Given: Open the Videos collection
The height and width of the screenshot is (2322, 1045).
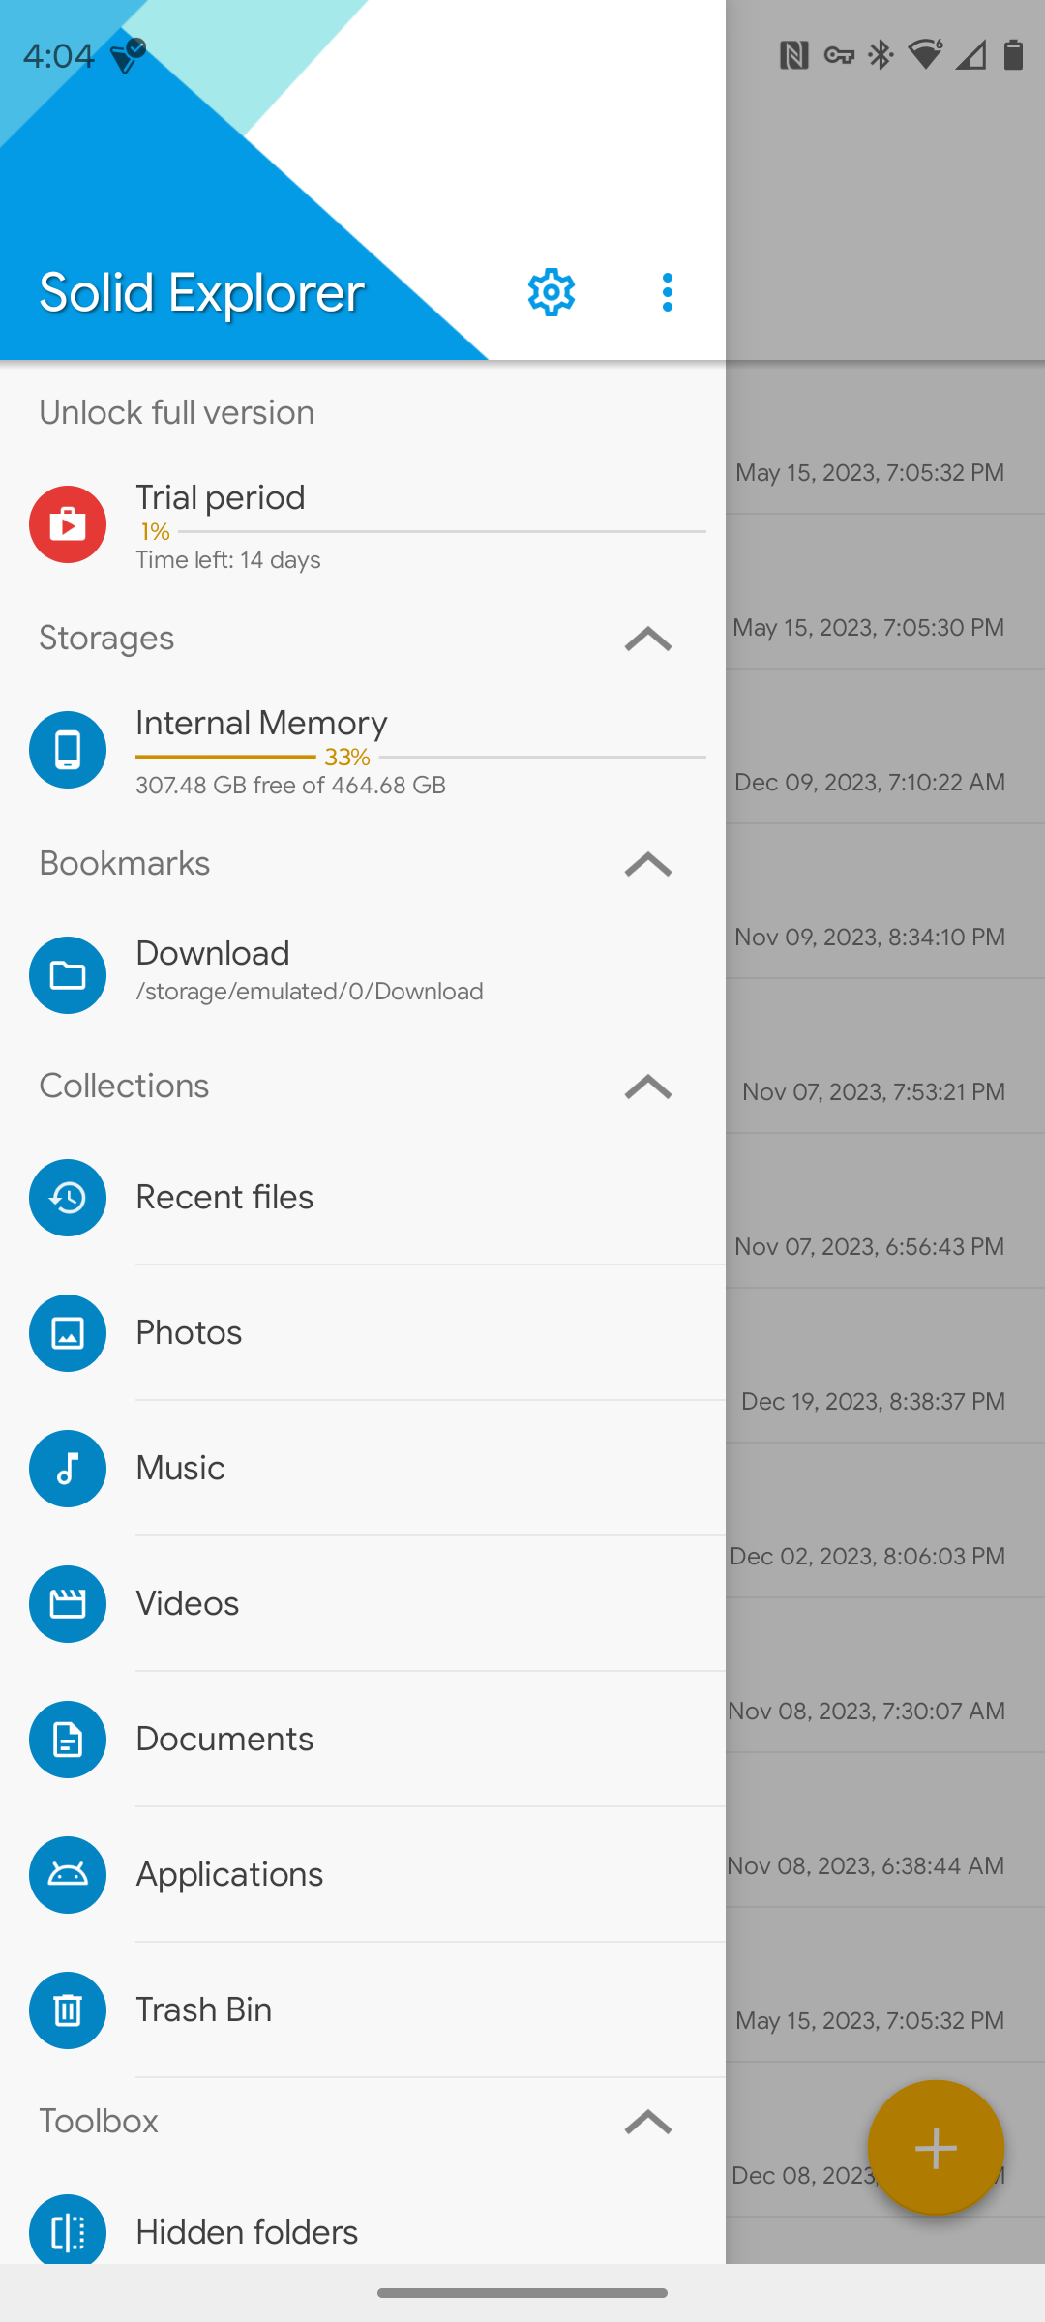Looking at the screenshot, I should pyautogui.click(x=188, y=1604).
